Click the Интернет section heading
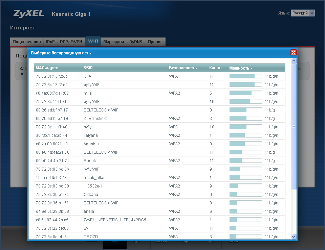 (x=22, y=28)
